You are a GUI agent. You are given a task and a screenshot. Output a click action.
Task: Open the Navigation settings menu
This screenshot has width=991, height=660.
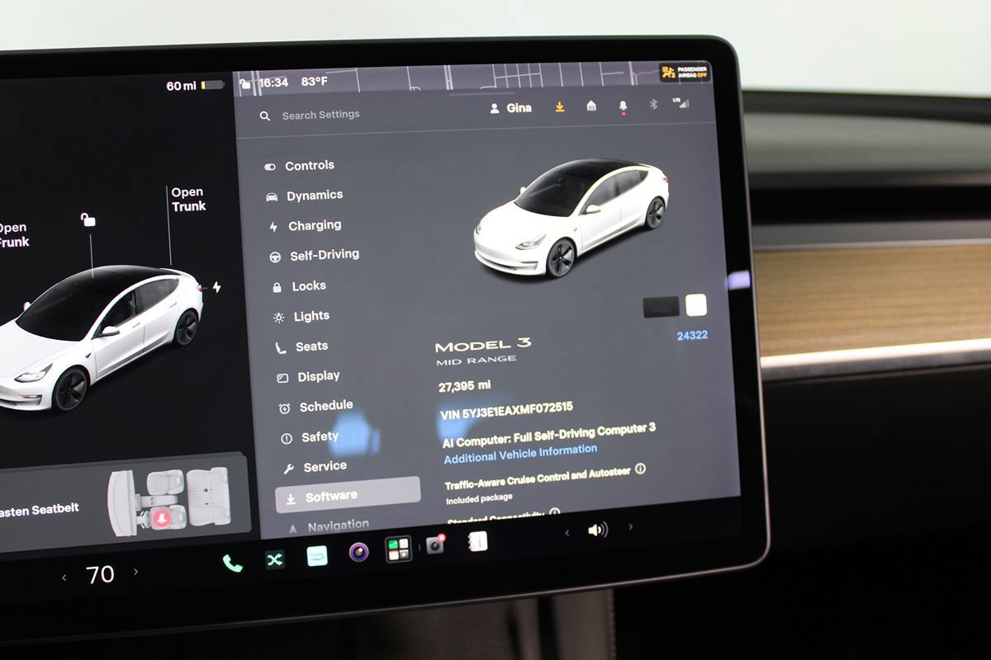tap(328, 526)
